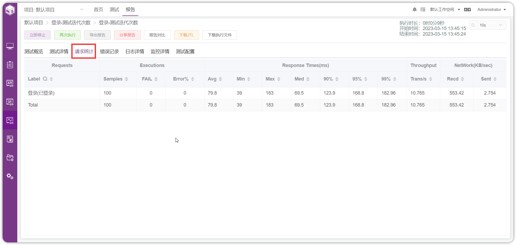Sort by the Max column arrows
Screen dimensions: 516x245
point(279,79)
